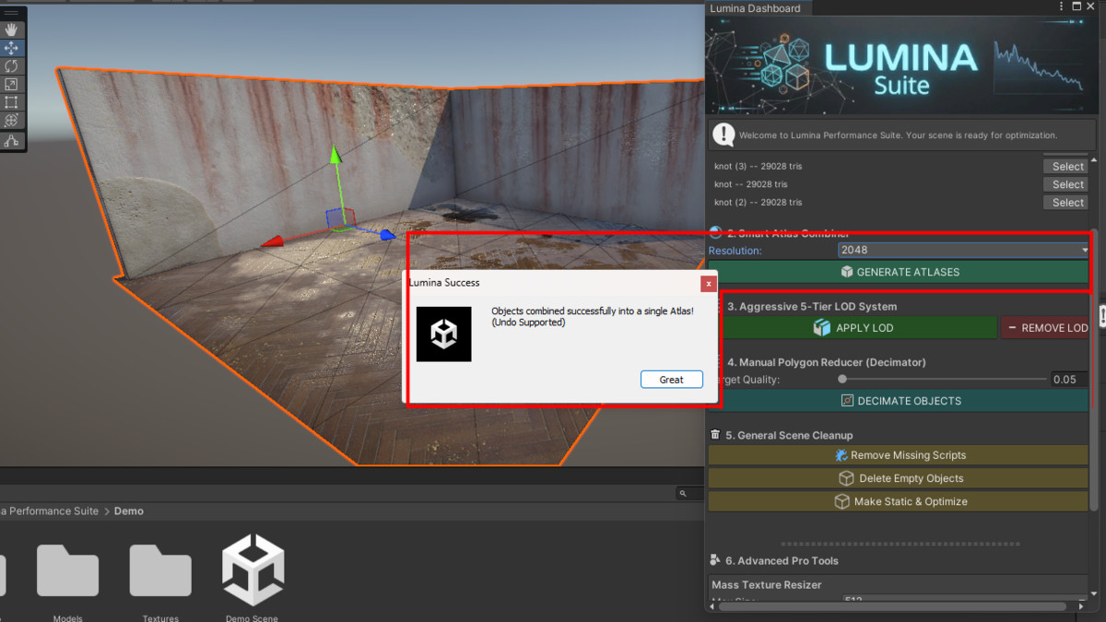1106x622 pixels.
Task: Click the welcome message info icon
Action: point(724,135)
